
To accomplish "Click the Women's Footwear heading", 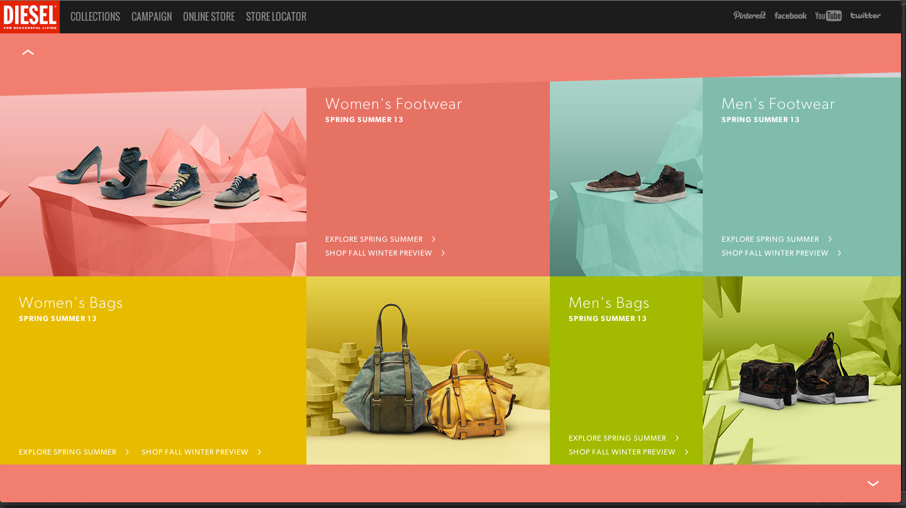I will pos(393,104).
